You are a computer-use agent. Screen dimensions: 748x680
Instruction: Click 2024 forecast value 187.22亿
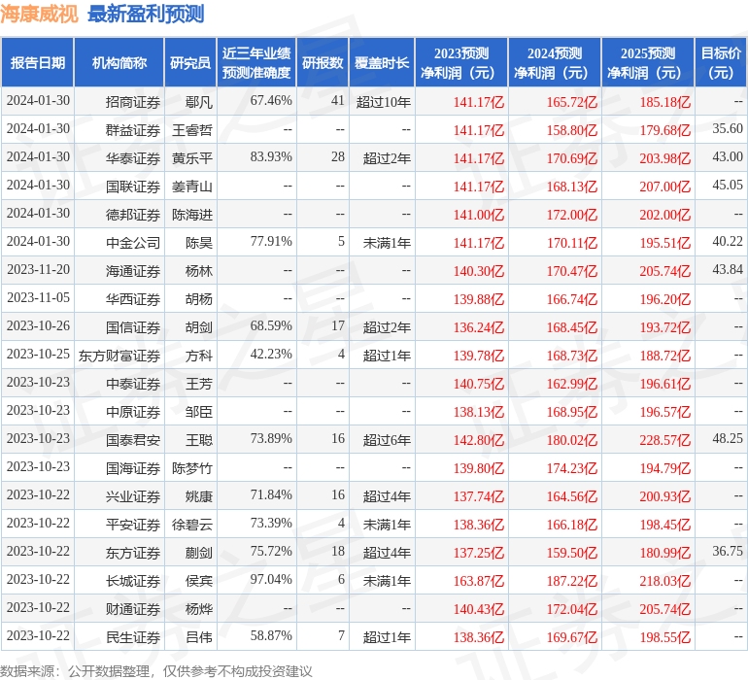pos(572,581)
